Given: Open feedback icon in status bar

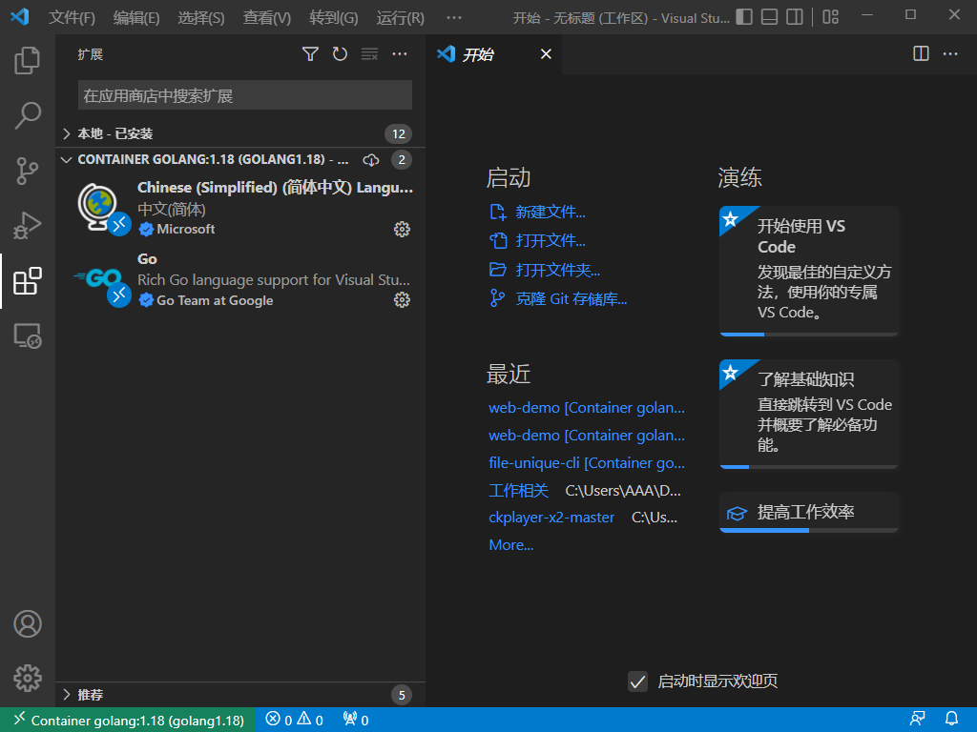Looking at the screenshot, I should coord(917,720).
